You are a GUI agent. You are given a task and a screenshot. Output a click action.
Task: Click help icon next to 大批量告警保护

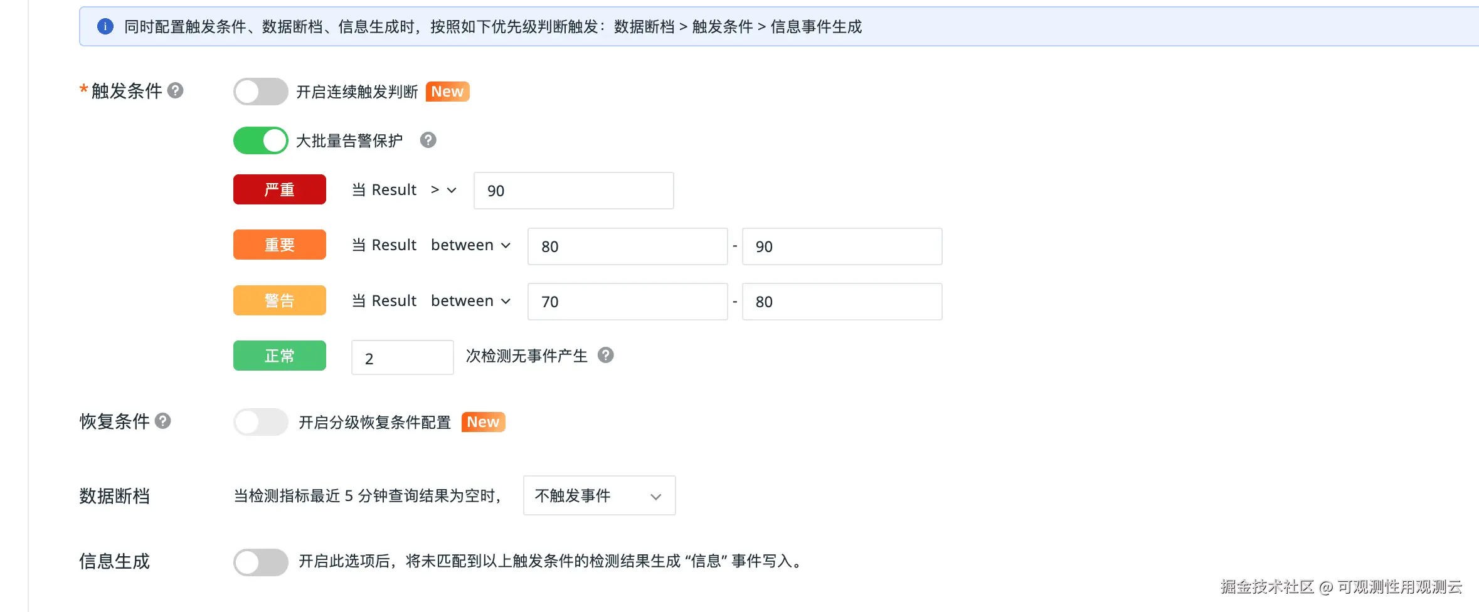click(428, 140)
